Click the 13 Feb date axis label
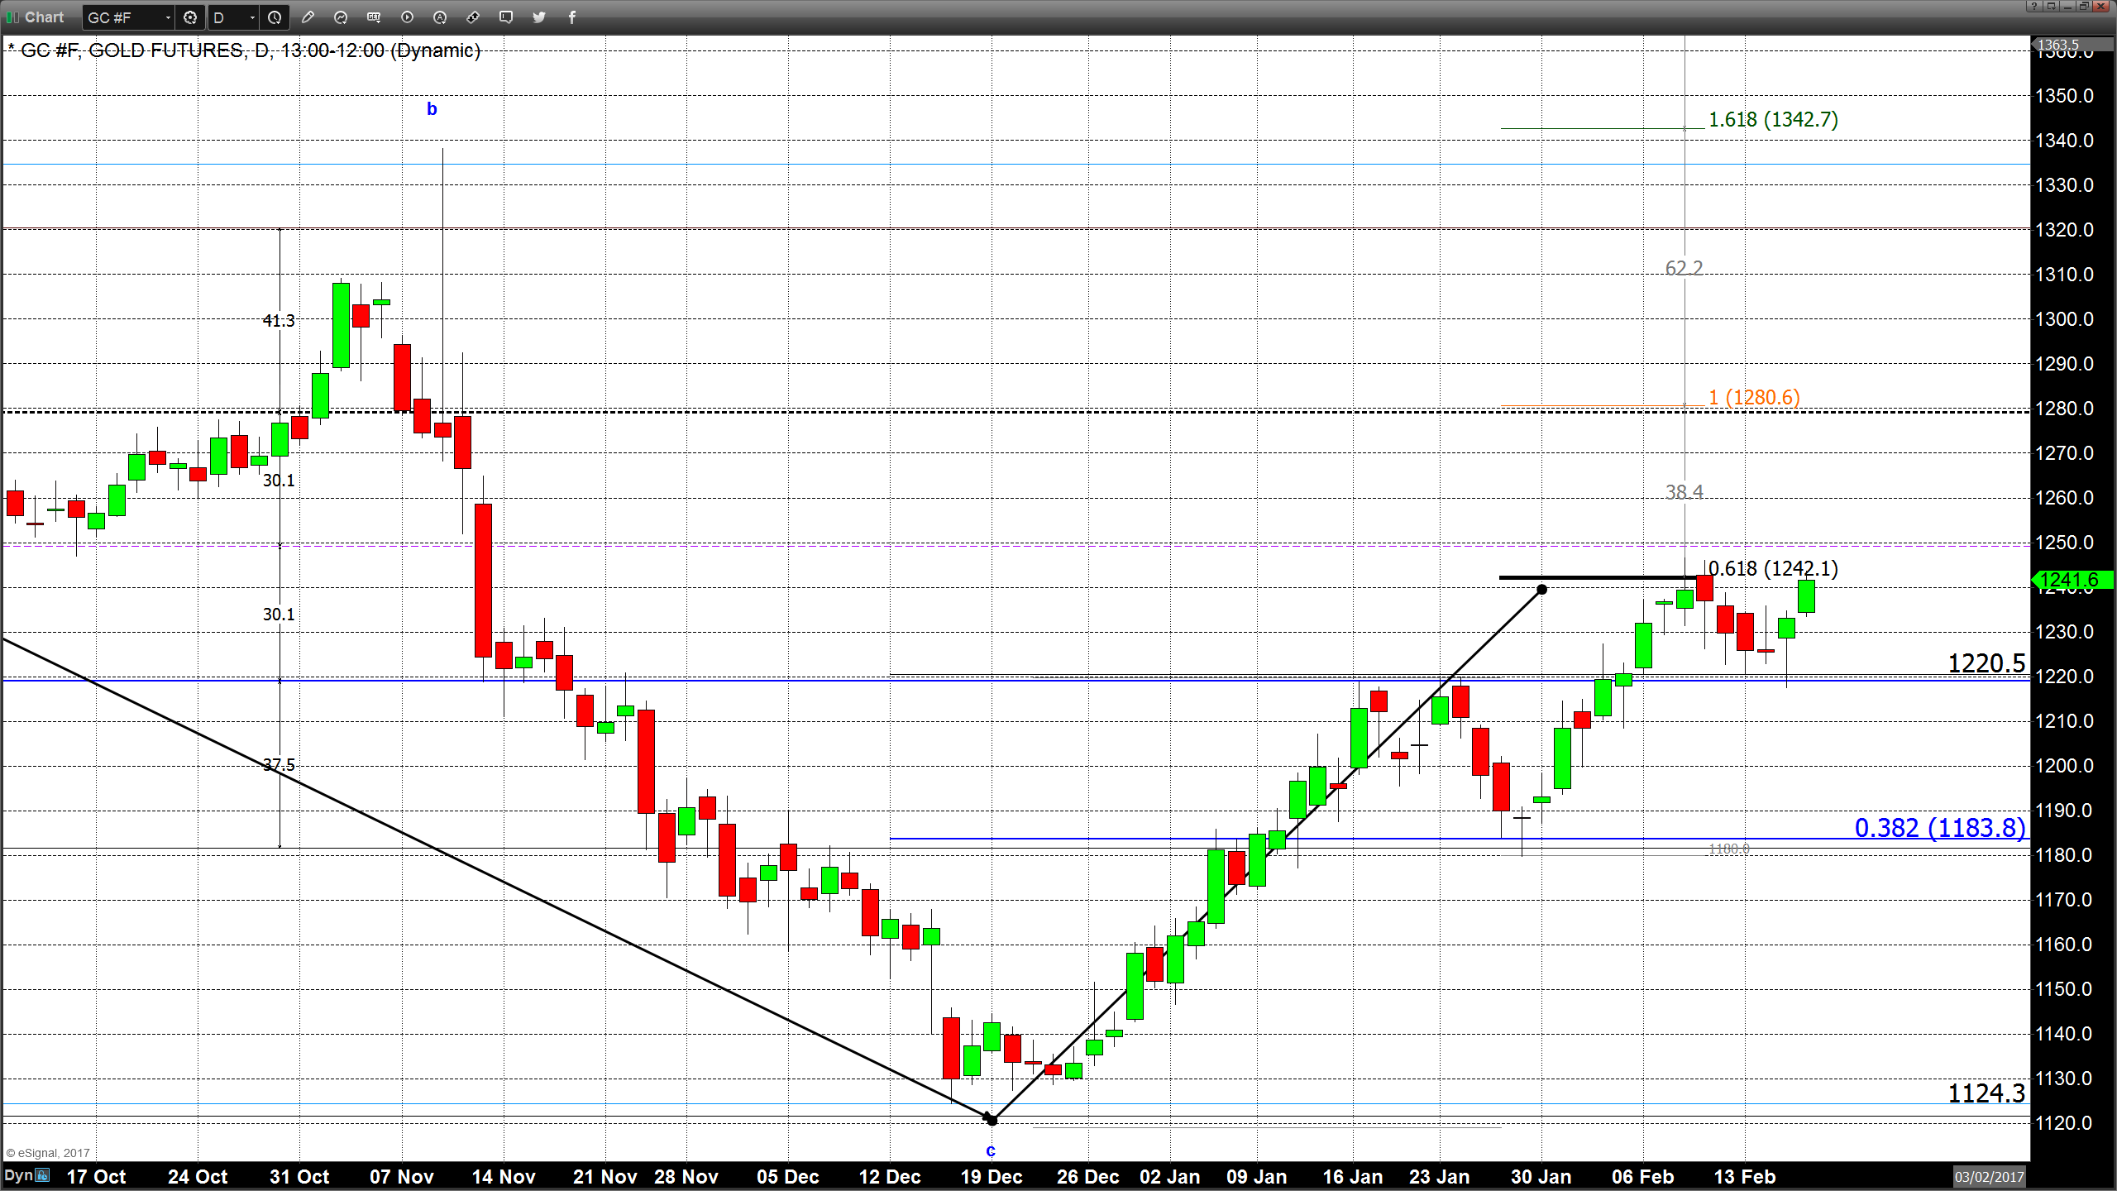The height and width of the screenshot is (1191, 2117). (1745, 1177)
